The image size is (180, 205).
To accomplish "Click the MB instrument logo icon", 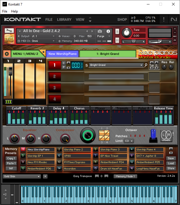I will 9,39.
